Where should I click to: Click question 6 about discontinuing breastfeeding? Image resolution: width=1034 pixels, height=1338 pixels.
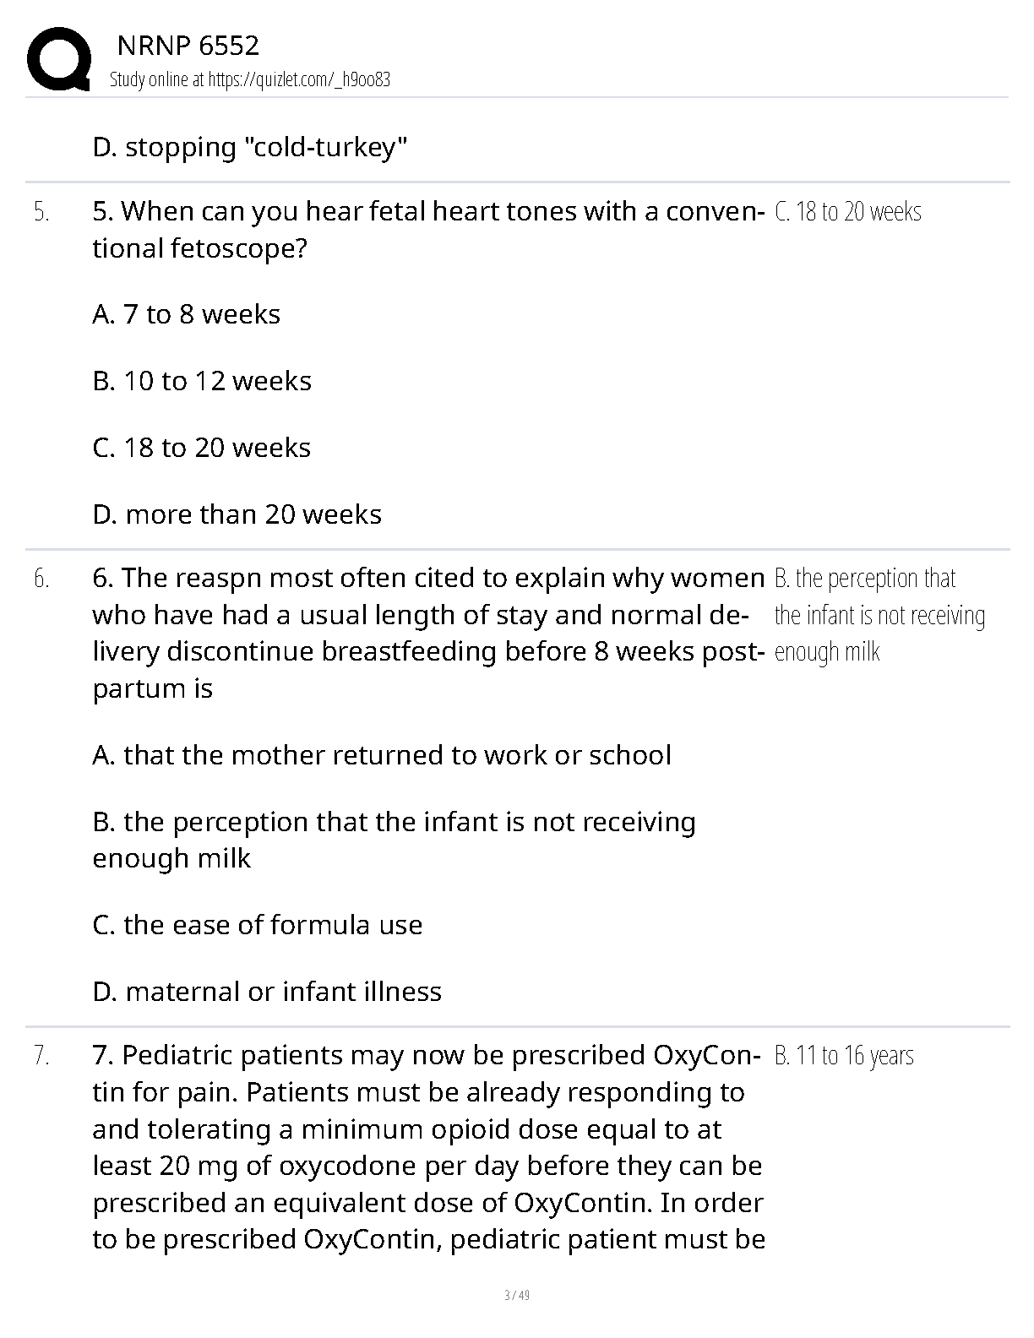427,633
